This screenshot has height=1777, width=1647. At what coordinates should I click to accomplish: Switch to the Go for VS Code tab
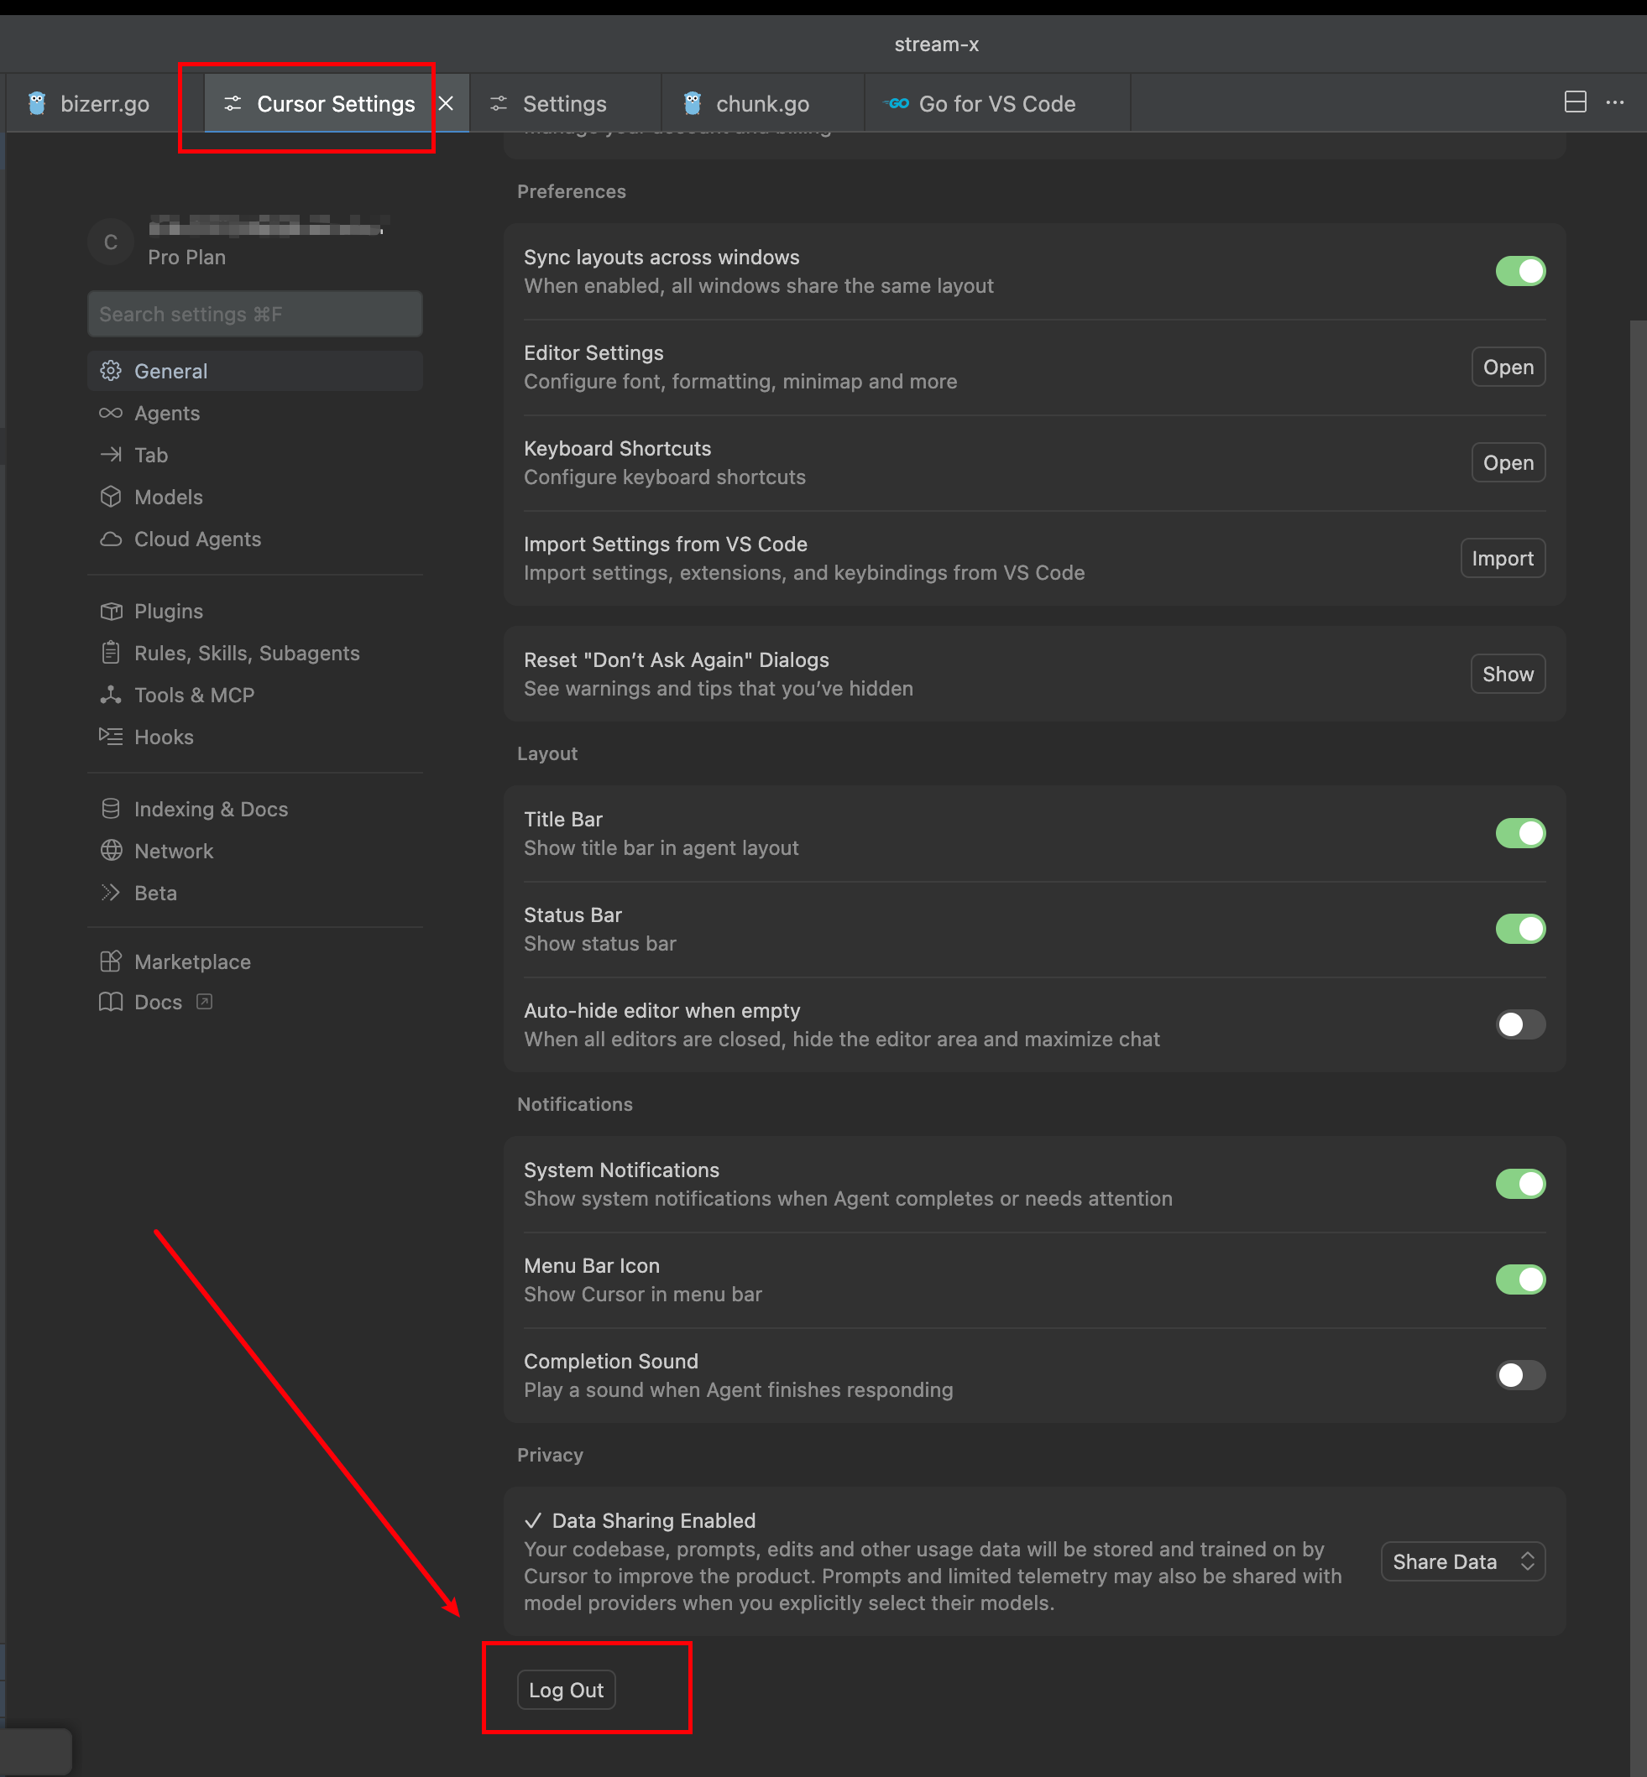[x=997, y=103]
